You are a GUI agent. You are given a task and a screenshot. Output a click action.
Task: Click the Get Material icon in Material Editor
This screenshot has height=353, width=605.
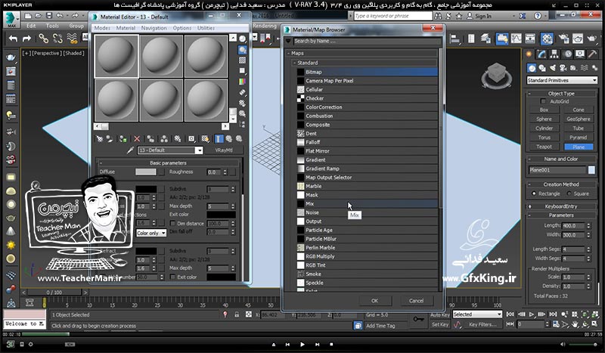tap(100, 139)
